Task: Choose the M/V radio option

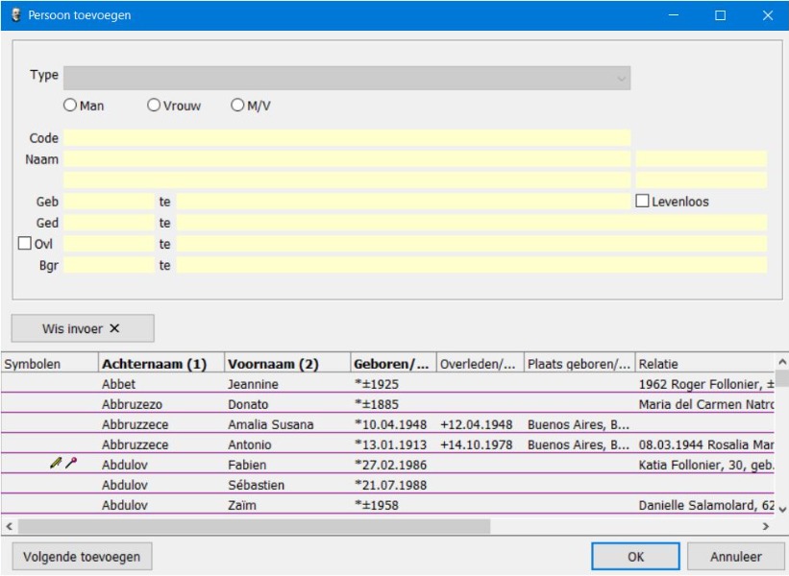Action: coord(237,106)
